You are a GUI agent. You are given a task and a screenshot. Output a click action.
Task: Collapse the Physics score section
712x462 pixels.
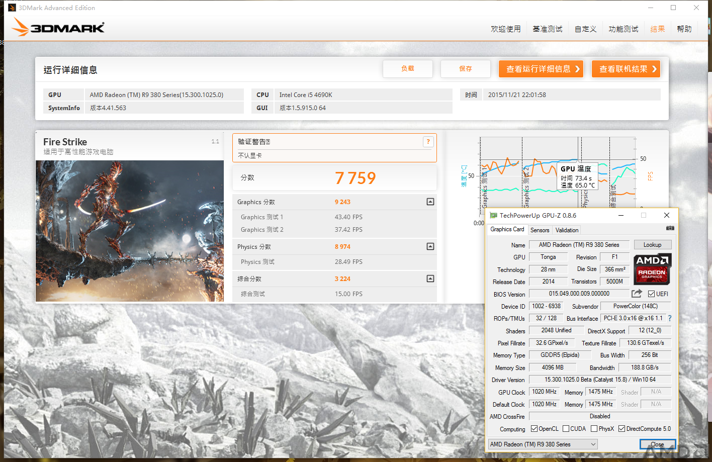430,246
